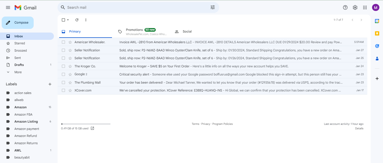The width and height of the screenshot is (383, 163).
Task: Open select-all dropdown arrow
Action: (68, 20)
